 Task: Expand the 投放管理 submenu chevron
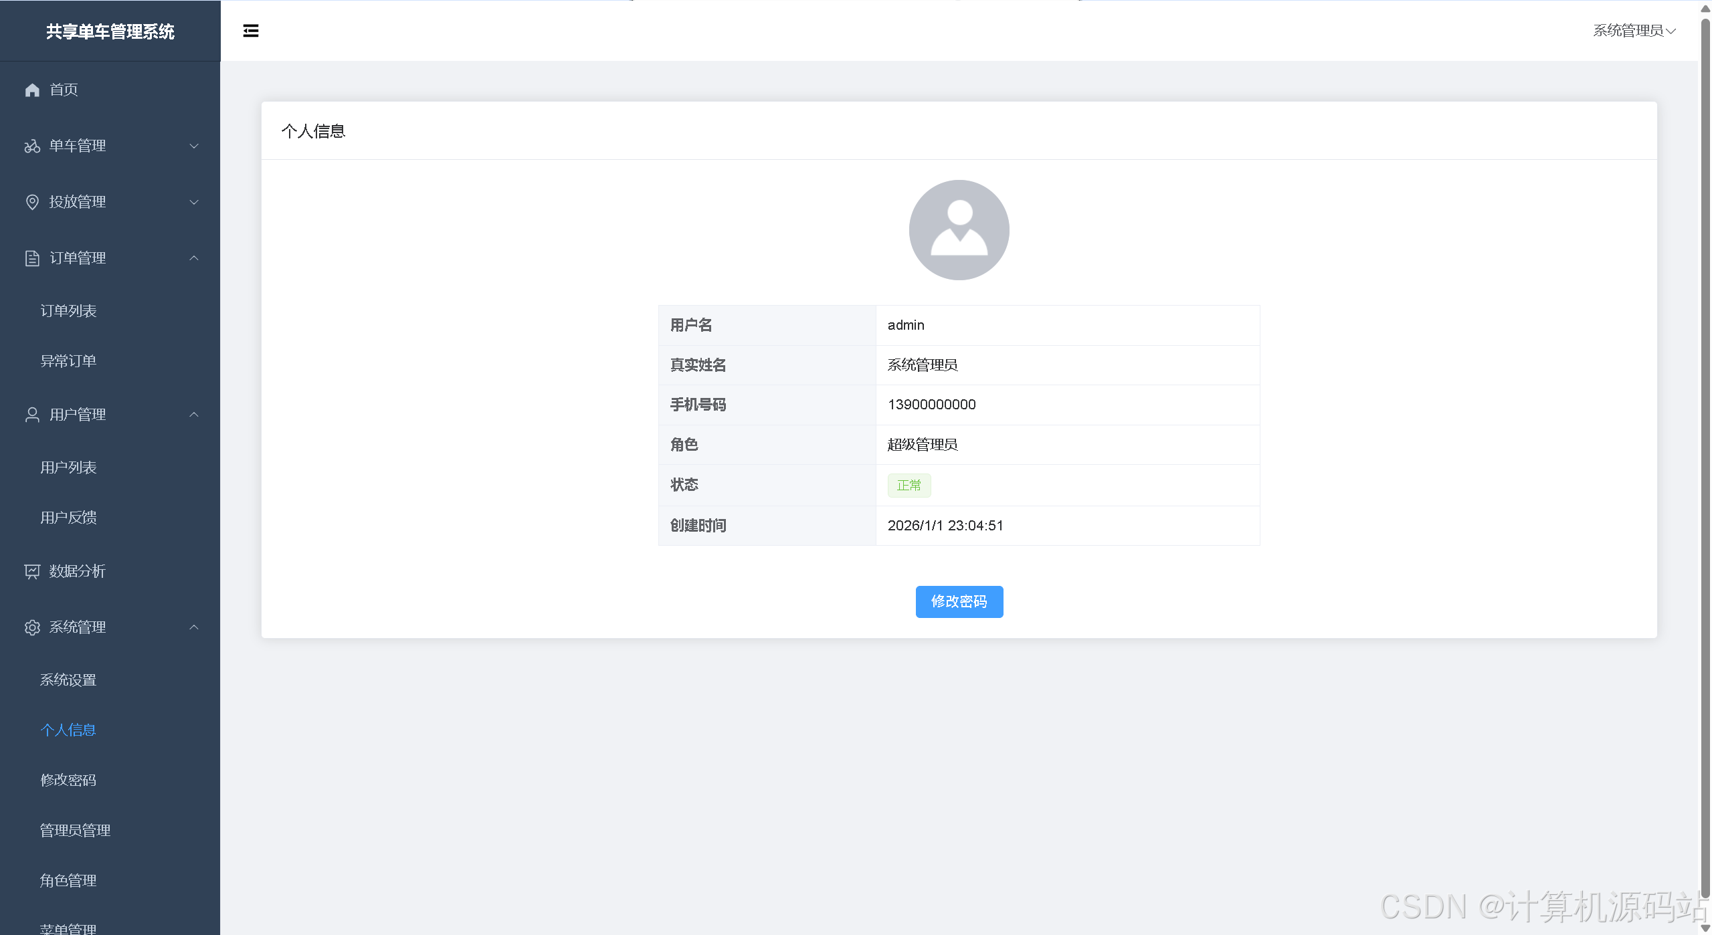pos(194,202)
